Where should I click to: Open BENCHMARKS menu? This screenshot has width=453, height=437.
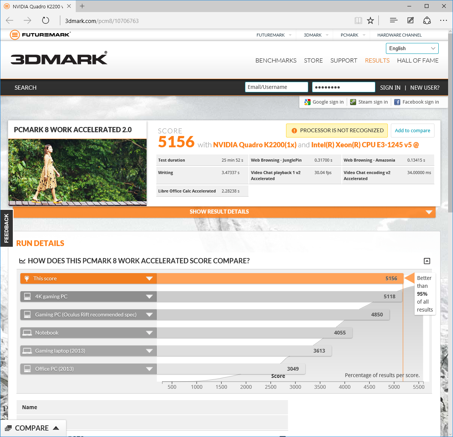276,60
